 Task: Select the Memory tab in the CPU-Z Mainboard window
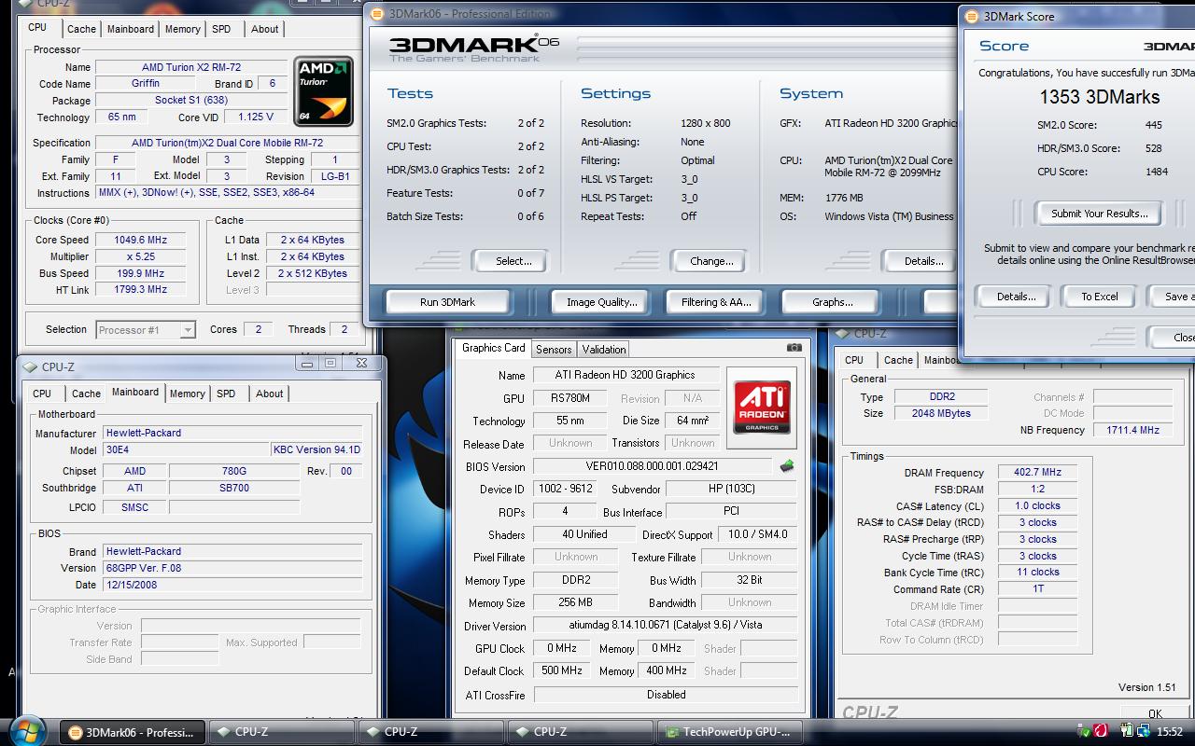[187, 394]
